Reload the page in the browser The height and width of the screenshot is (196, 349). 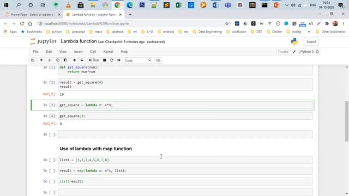[22, 23]
